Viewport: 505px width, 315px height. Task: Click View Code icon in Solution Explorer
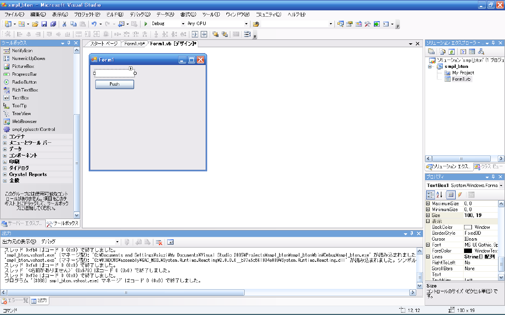[463, 51]
